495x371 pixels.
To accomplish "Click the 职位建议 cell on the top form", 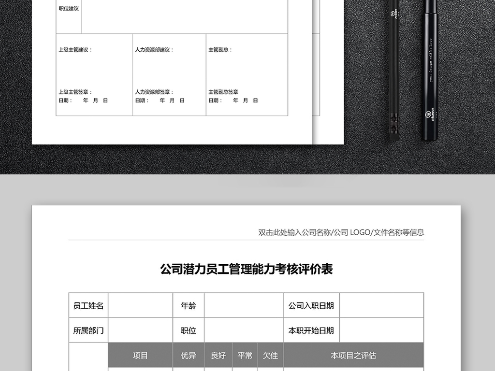I will [x=68, y=7].
